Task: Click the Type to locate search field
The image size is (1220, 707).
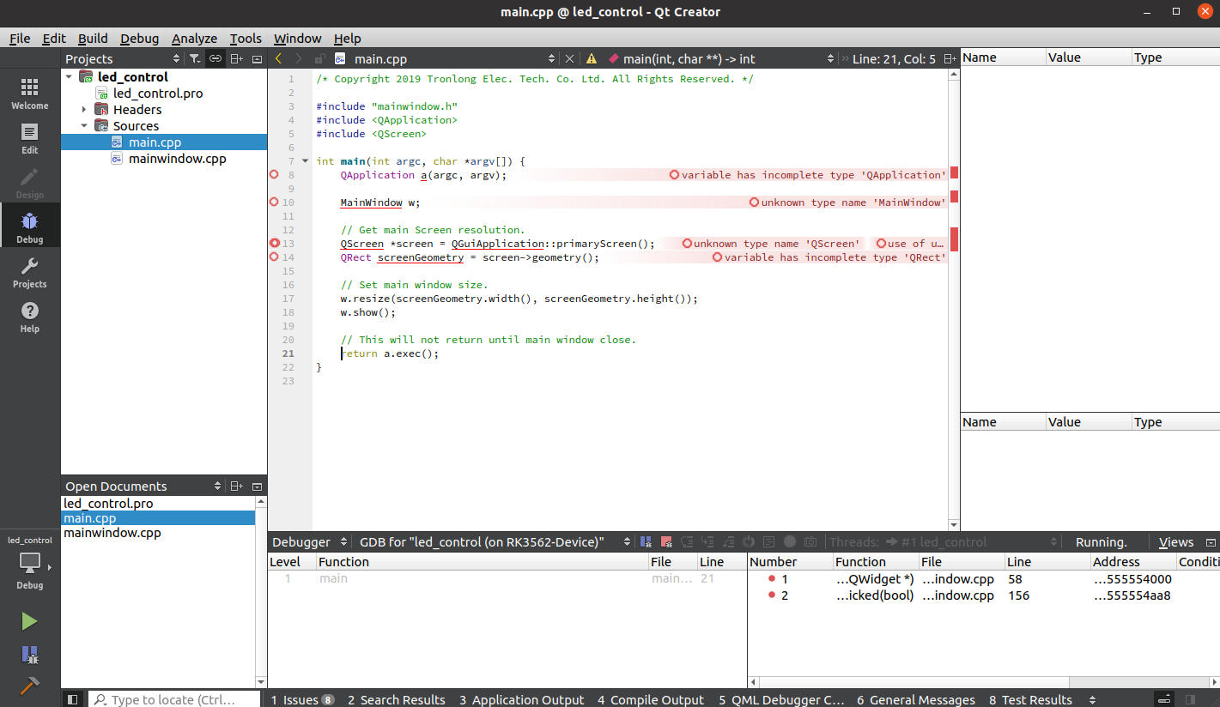Action: pos(172,699)
